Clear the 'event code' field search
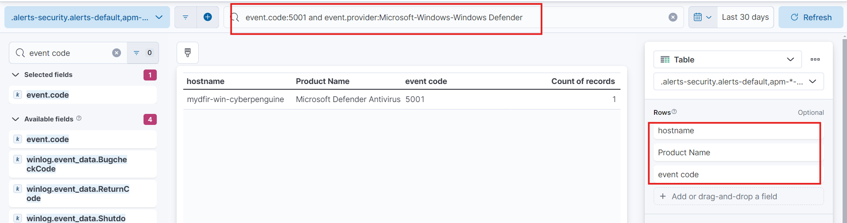This screenshot has height=223, width=847. 117,53
